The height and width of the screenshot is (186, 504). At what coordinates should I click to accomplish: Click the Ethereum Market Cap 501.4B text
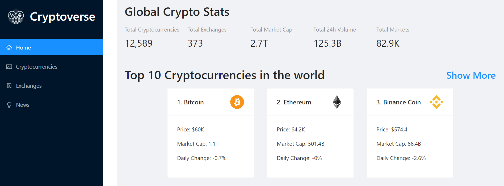[x=300, y=144]
